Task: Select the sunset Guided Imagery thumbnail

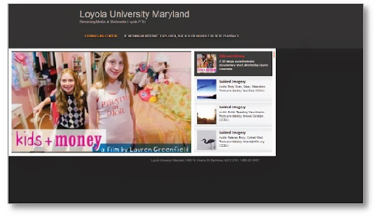Action: (206, 115)
